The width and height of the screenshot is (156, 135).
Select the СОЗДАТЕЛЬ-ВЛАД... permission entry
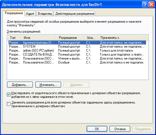point(77,54)
